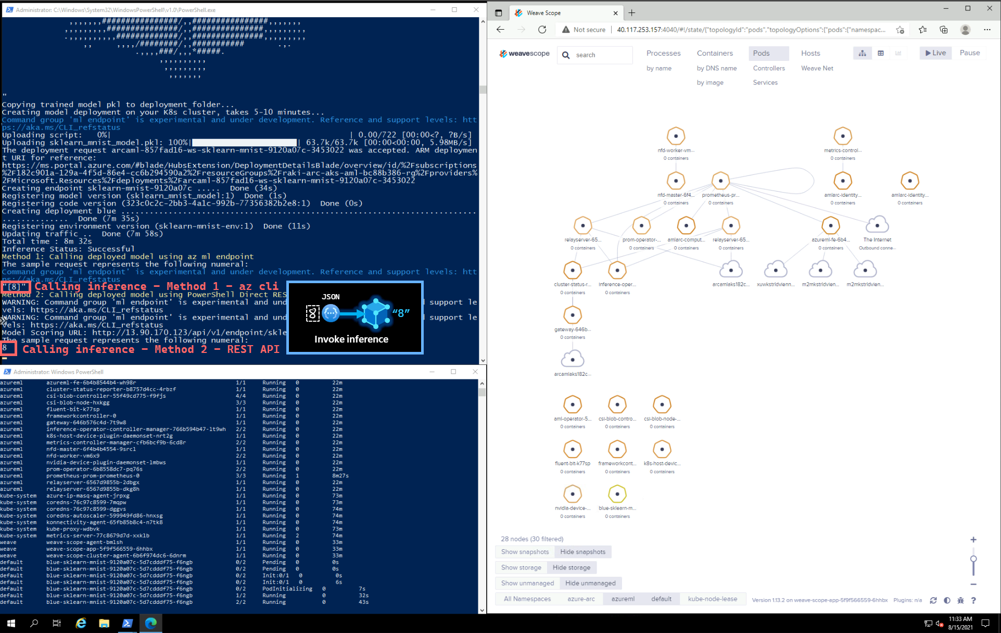The image size is (1001, 633).
Task: Select The Internet cloud node
Action: [x=878, y=225]
